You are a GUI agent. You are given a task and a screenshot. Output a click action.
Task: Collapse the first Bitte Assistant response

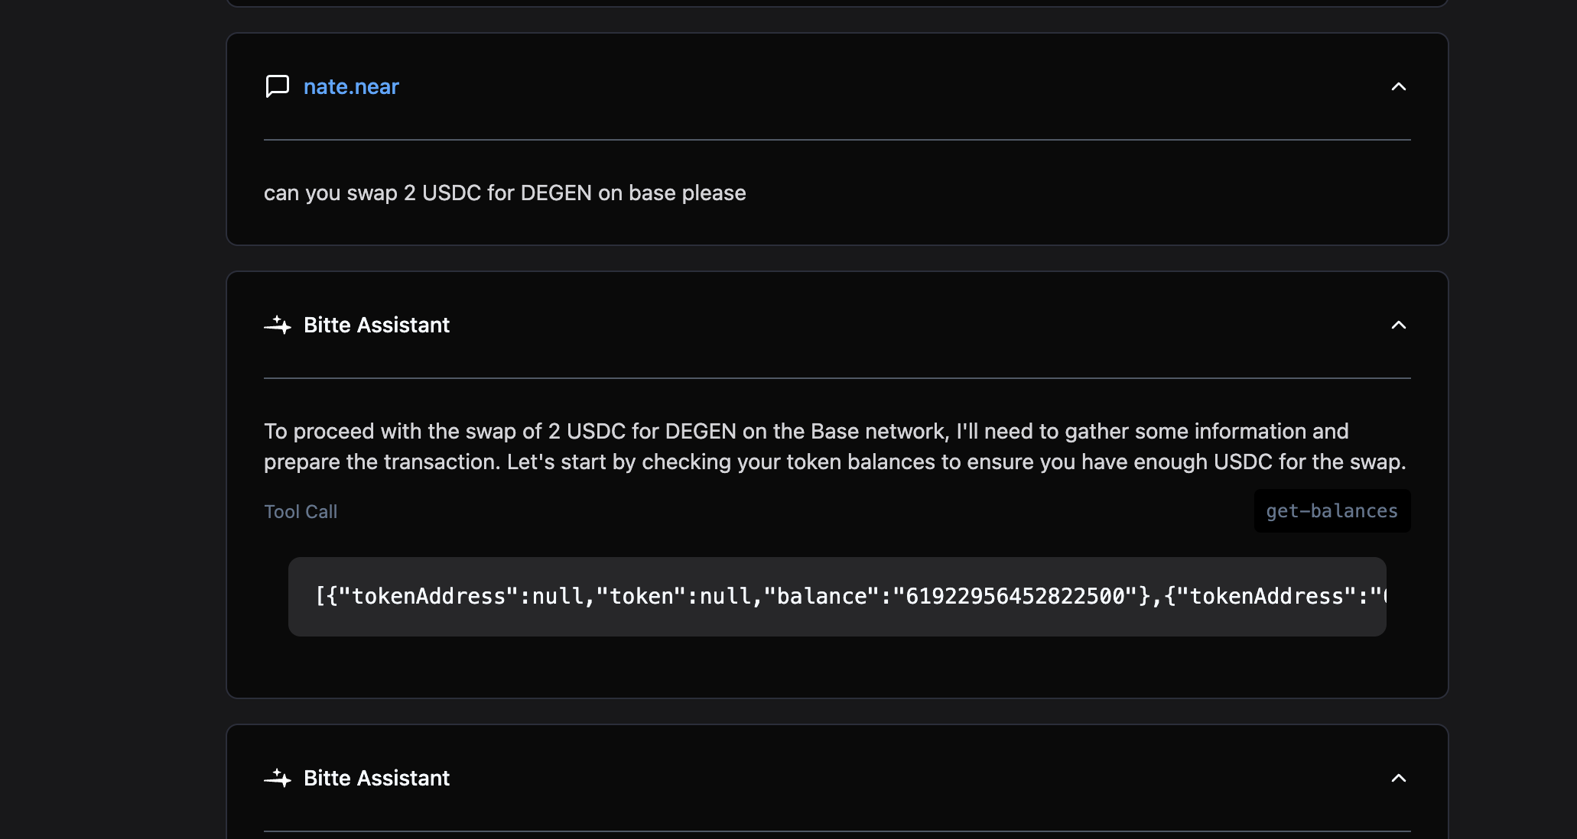[x=1398, y=326]
